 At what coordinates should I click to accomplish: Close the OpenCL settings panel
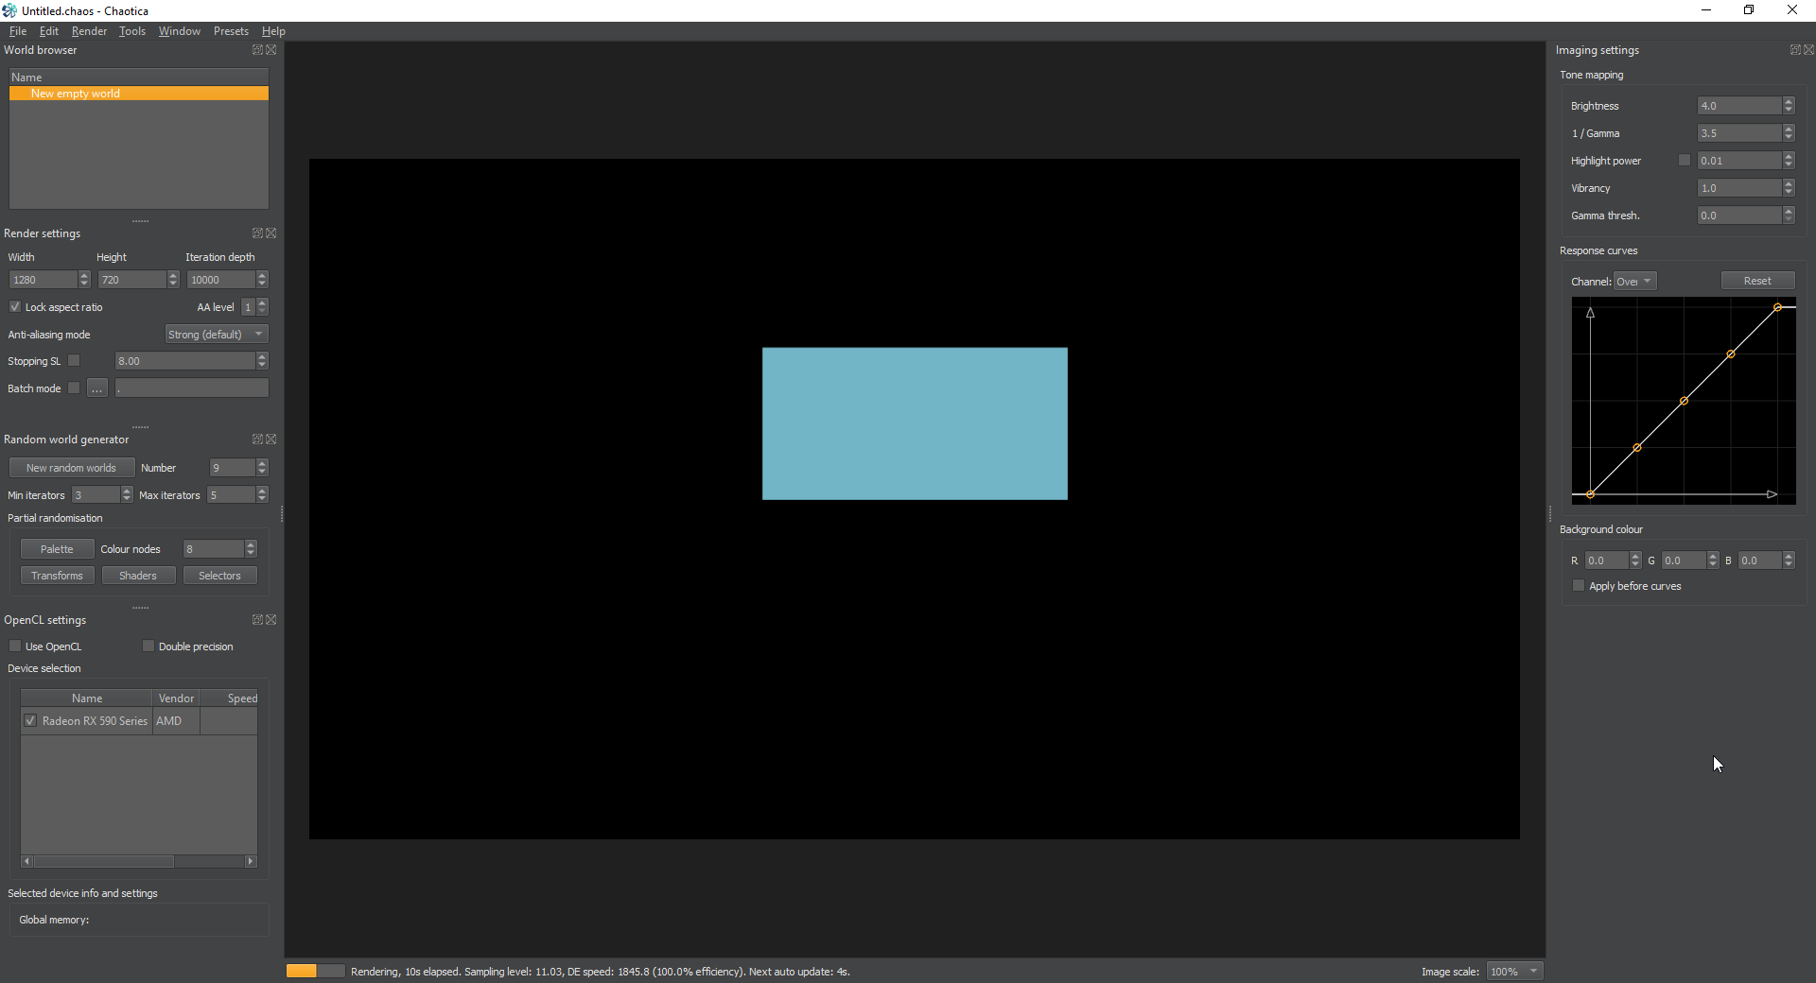pyautogui.click(x=271, y=620)
